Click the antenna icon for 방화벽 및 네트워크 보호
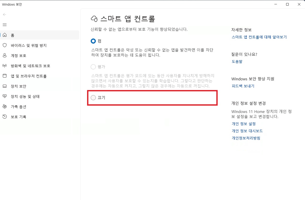This screenshot has height=200, width=305. pos(5,66)
